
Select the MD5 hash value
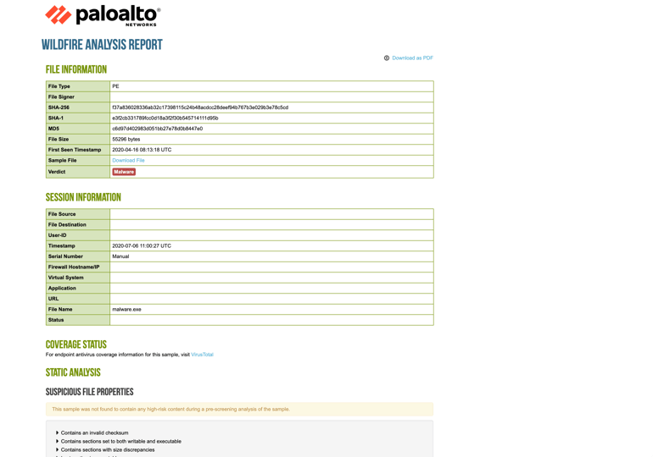coord(158,129)
